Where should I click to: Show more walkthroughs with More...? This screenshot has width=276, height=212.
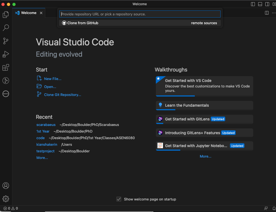pos(205,156)
